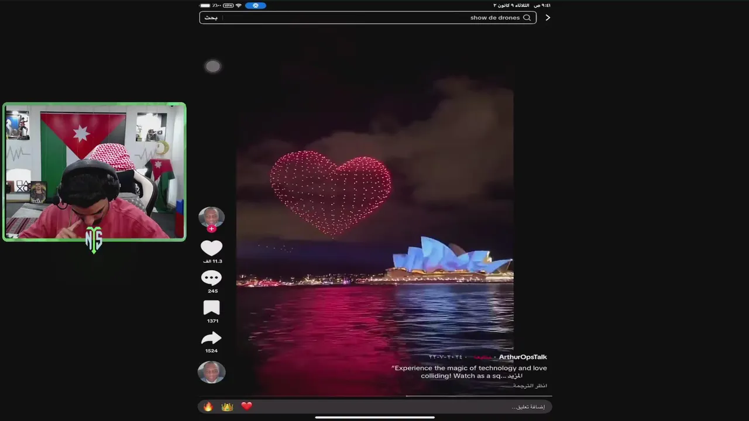This screenshot has width=749, height=421.
Task: Save video with the bookmark icon
Action: coord(211,308)
